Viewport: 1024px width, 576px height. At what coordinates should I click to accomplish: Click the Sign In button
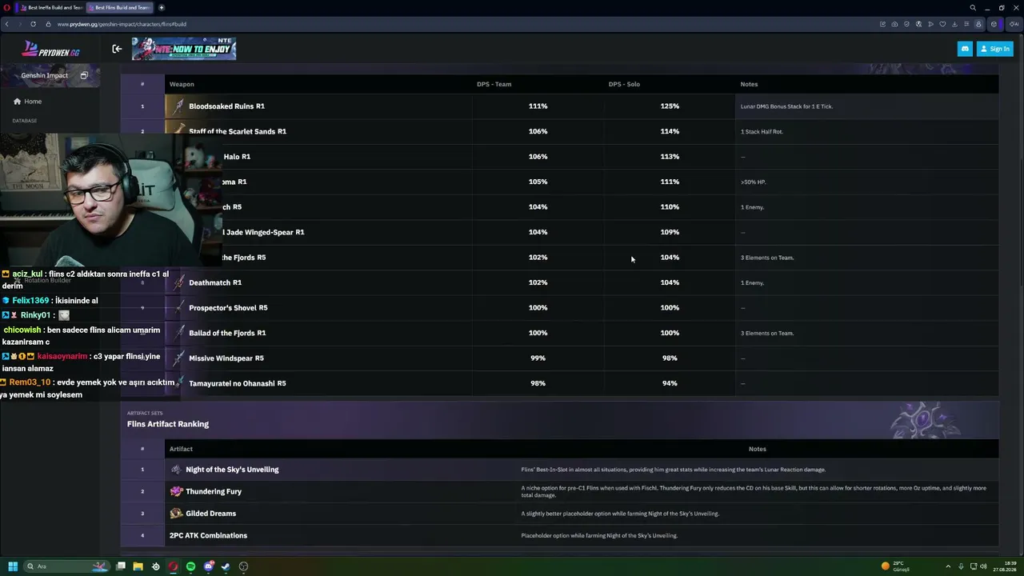[x=994, y=49]
